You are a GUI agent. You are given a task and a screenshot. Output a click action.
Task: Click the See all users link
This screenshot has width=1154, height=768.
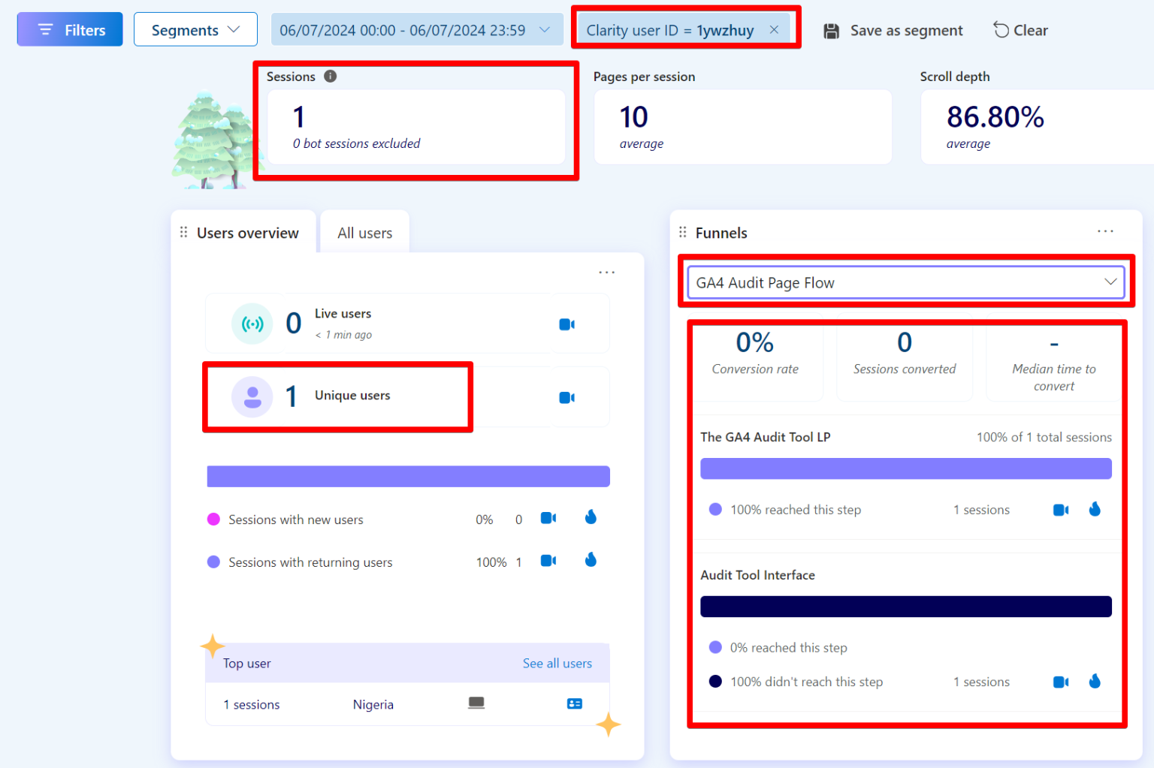click(x=557, y=663)
